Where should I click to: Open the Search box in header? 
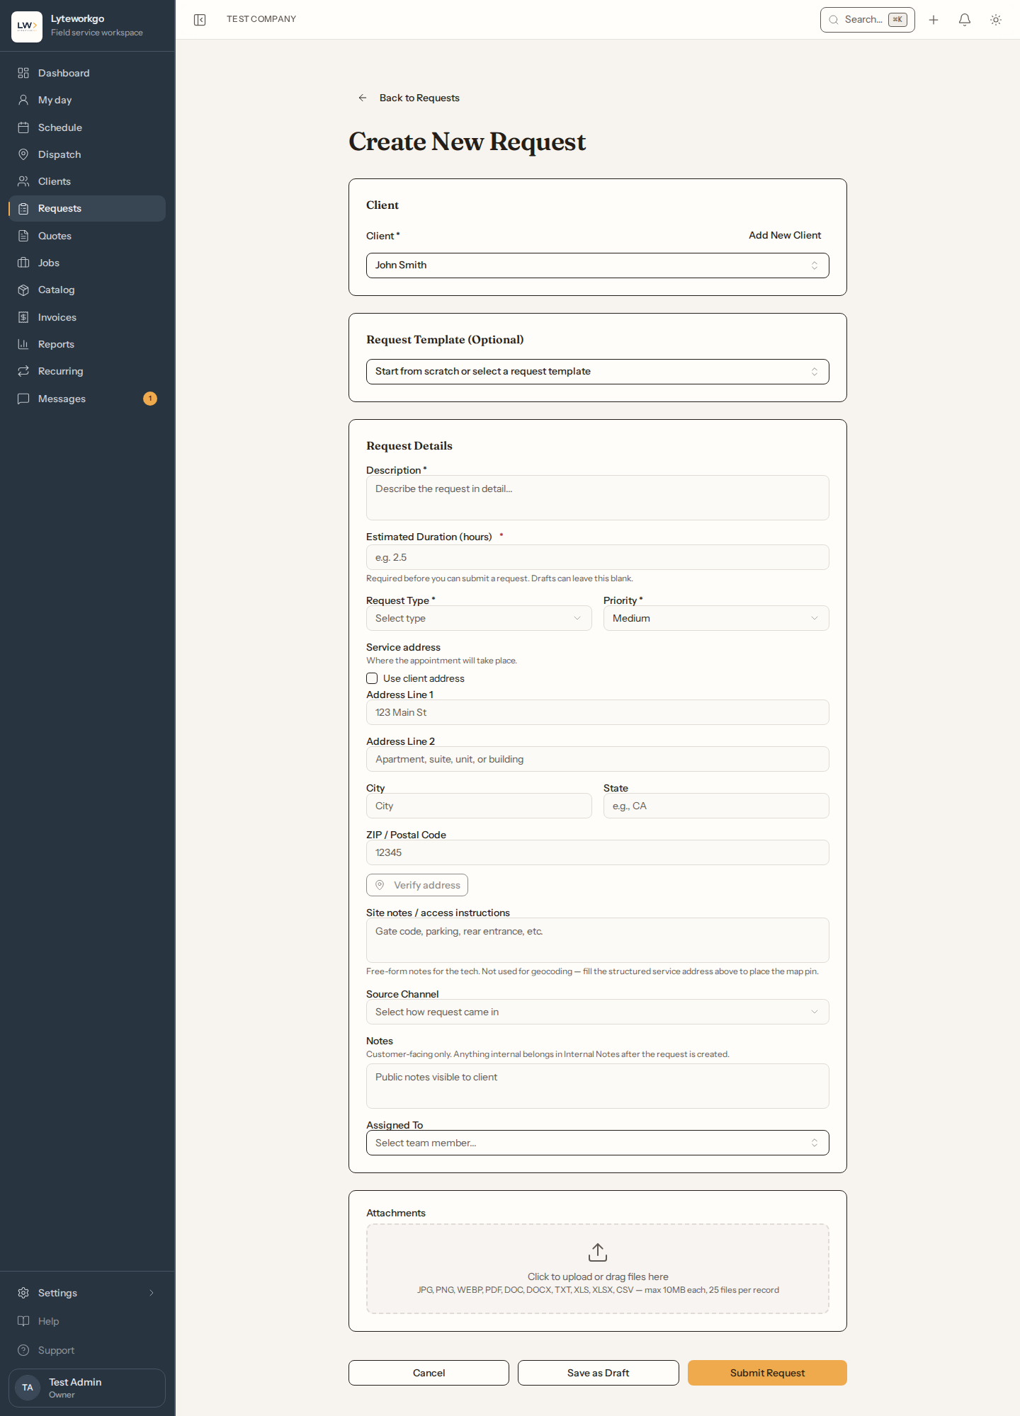pyautogui.click(x=867, y=20)
